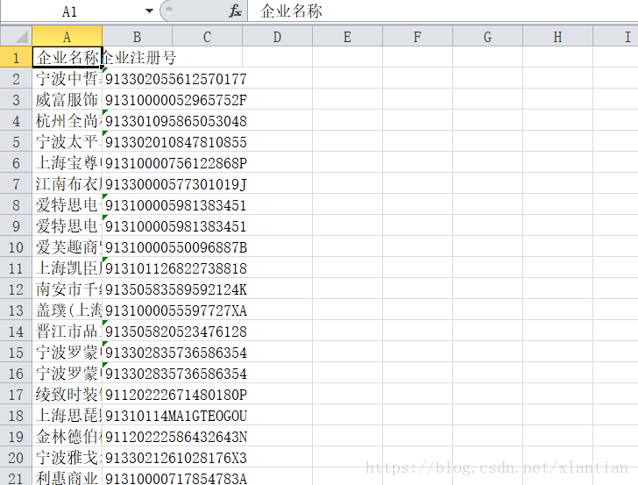Click cell A1 containing 企业名称
This screenshot has height=485, width=638.
[x=67, y=57]
